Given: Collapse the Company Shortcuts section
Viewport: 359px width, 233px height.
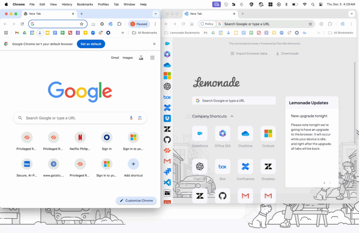Looking at the screenshot, I should 232,116.
